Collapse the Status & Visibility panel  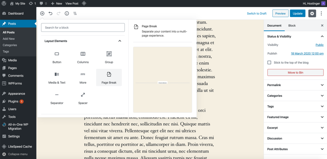click(322, 36)
